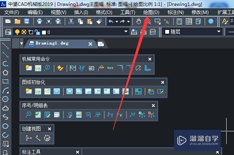Select the line tool in left toolbar
The height and width of the screenshot is (155, 234).
5,46
